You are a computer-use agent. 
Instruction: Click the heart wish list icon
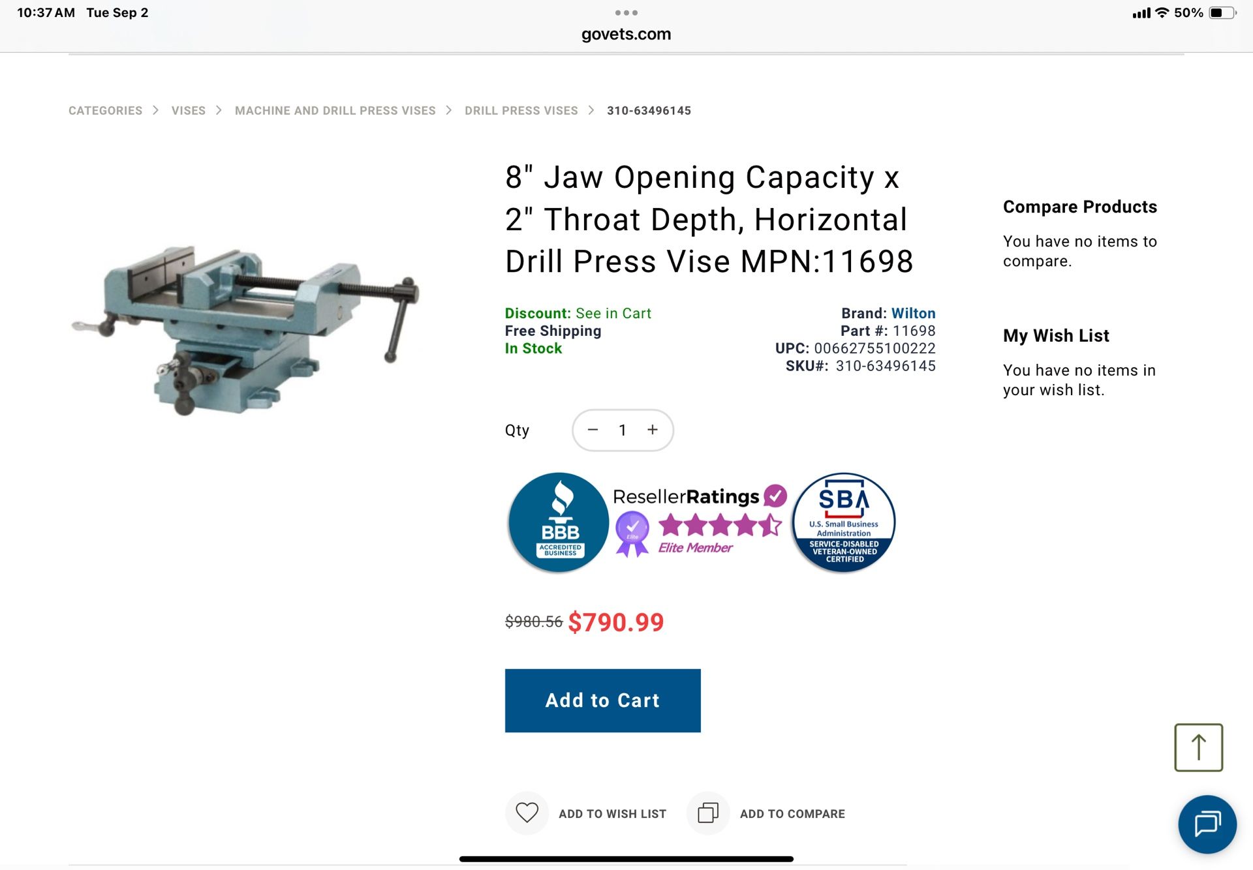tap(527, 813)
